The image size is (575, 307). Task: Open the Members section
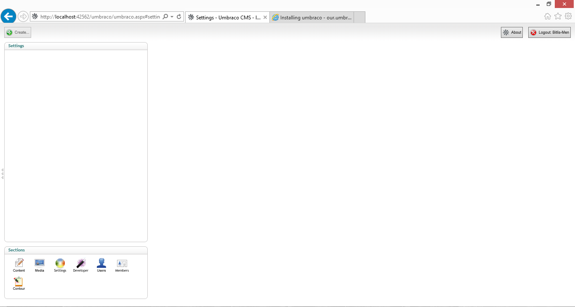point(122,265)
